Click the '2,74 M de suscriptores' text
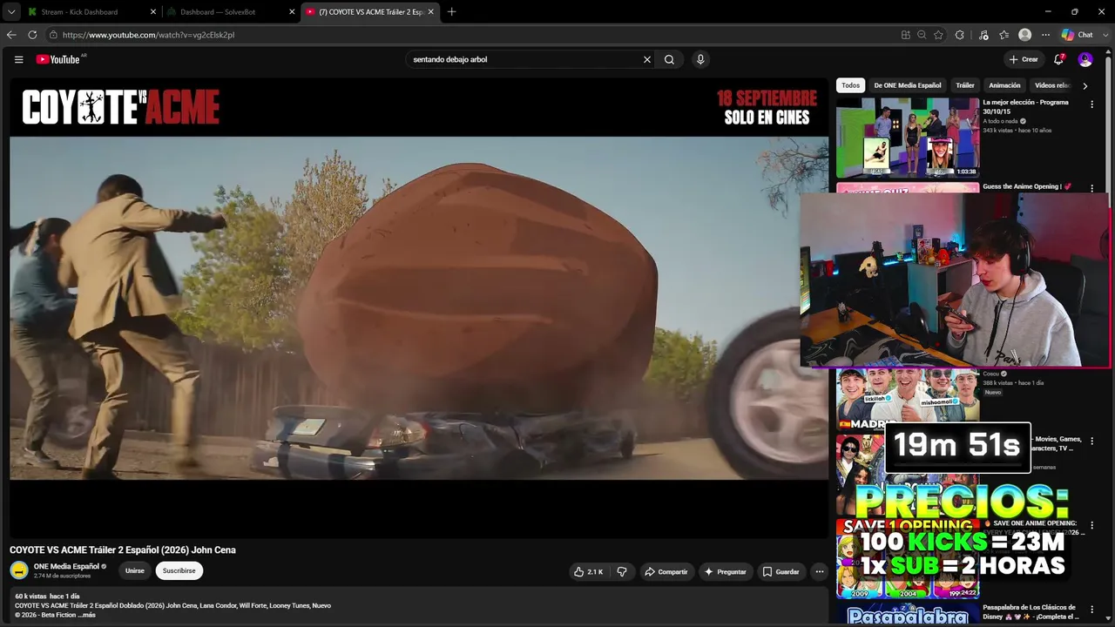This screenshot has height=627, width=1115. tap(62, 576)
